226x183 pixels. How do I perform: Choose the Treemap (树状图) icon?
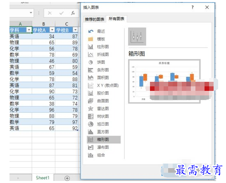[90, 116]
